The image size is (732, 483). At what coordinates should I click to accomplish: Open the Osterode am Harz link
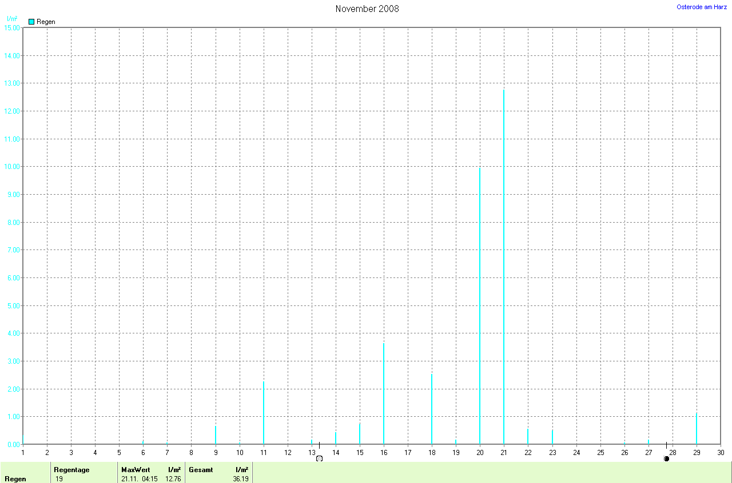click(702, 7)
